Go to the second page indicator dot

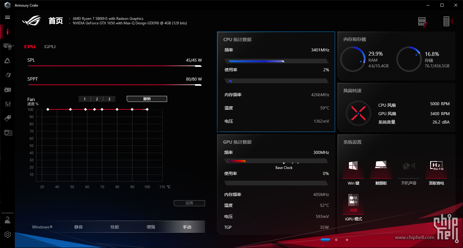click(336, 240)
